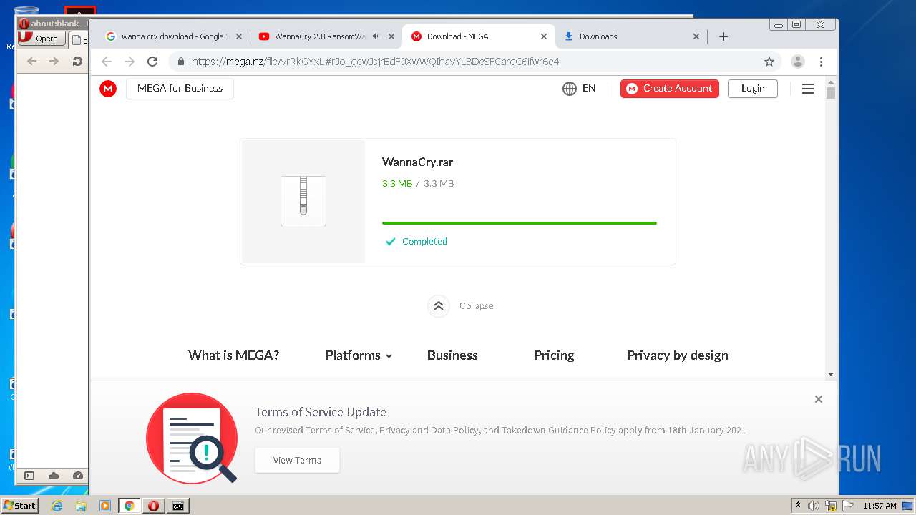Open the Windows Start menu

click(x=20, y=506)
